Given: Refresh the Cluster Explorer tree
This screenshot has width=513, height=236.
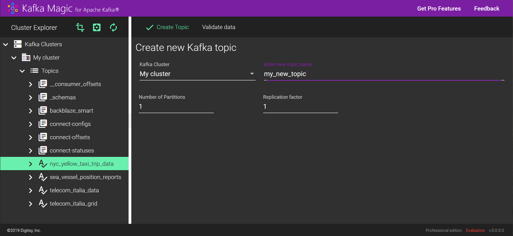Looking at the screenshot, I should 113,27.
